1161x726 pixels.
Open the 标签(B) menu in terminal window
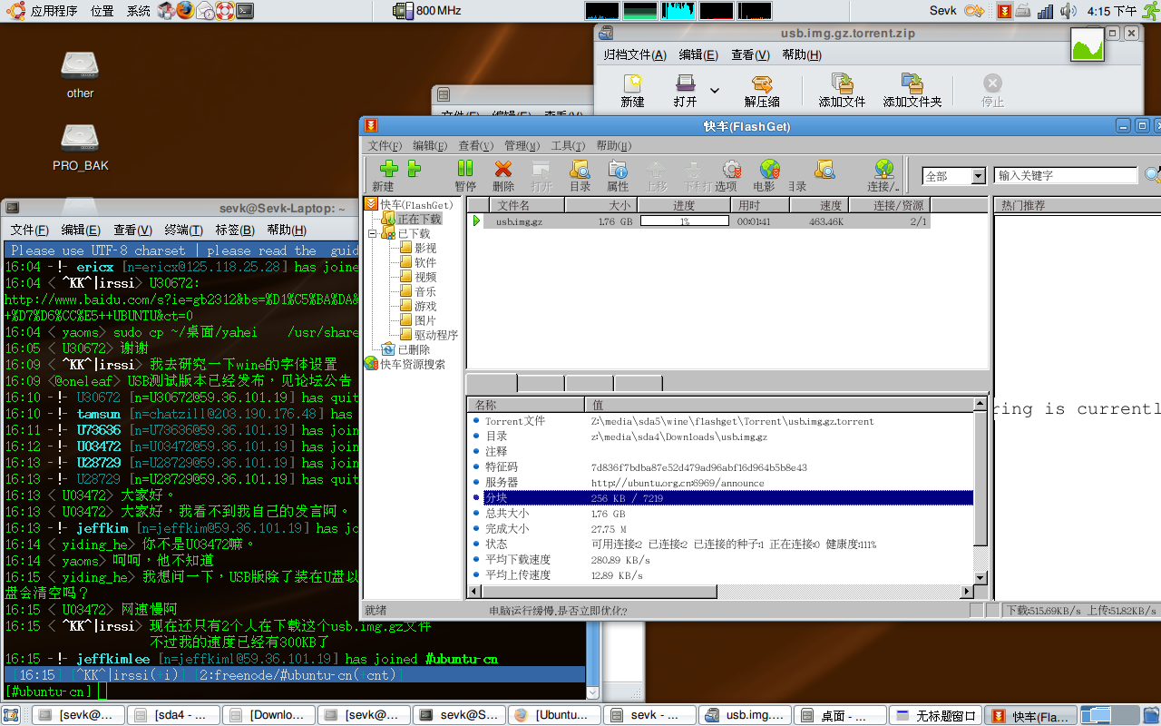pyautogui.click(x=235, y=231)
